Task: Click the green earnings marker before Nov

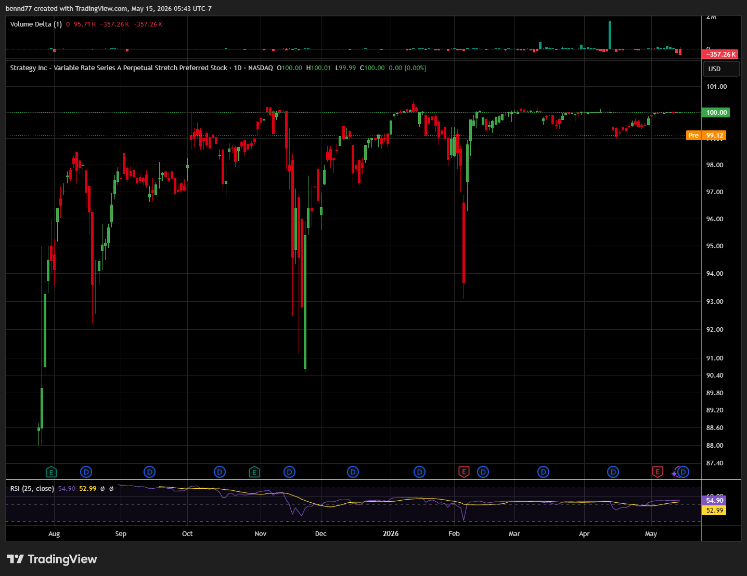Action: [x=254, y=472]
